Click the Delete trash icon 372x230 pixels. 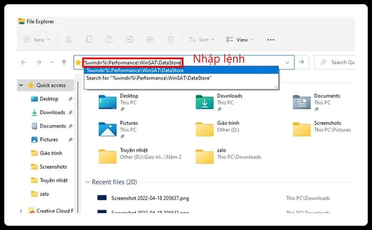click(x=171, y=39)
